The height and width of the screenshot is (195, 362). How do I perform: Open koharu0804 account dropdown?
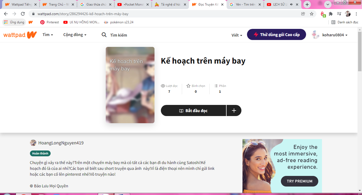pyautogui.click(x=335, y=35)
